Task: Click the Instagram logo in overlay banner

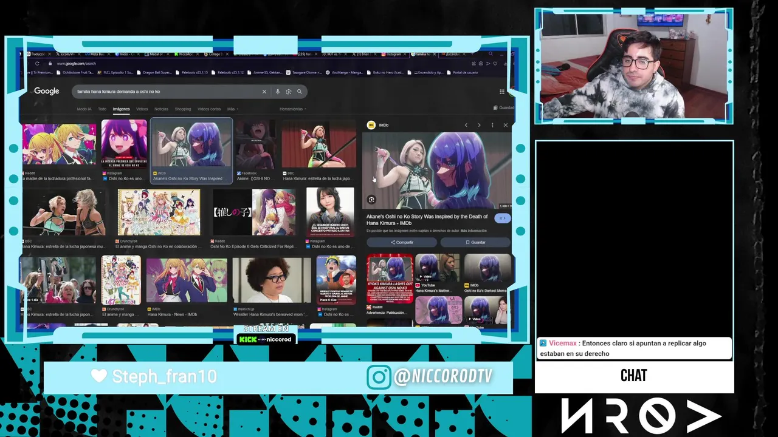Action: pyautogui.click(x=379, y=377)
